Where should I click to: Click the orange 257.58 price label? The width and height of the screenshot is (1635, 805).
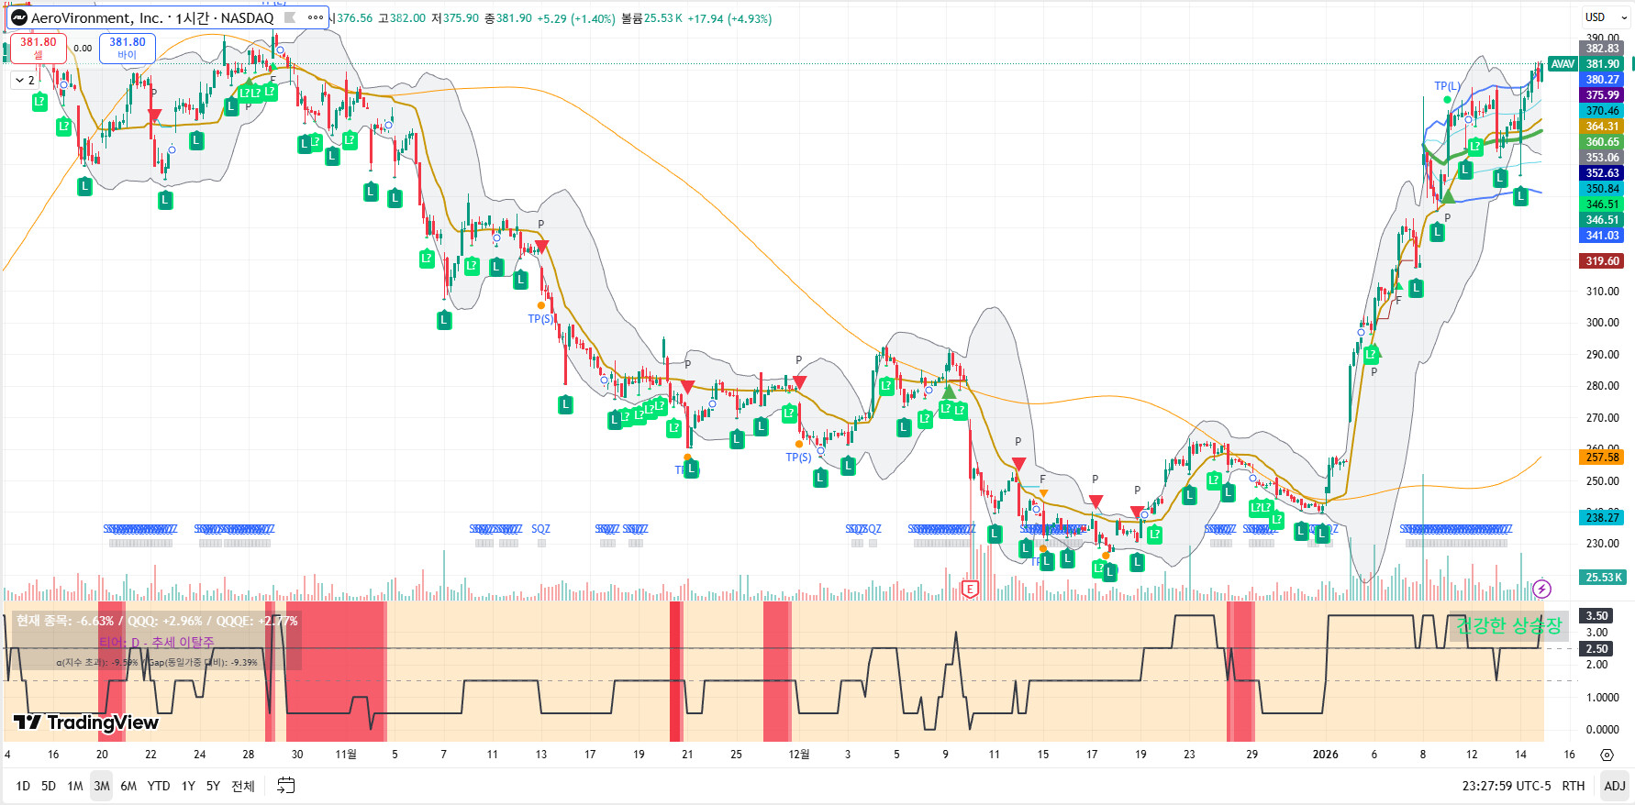coord(1603,458)
